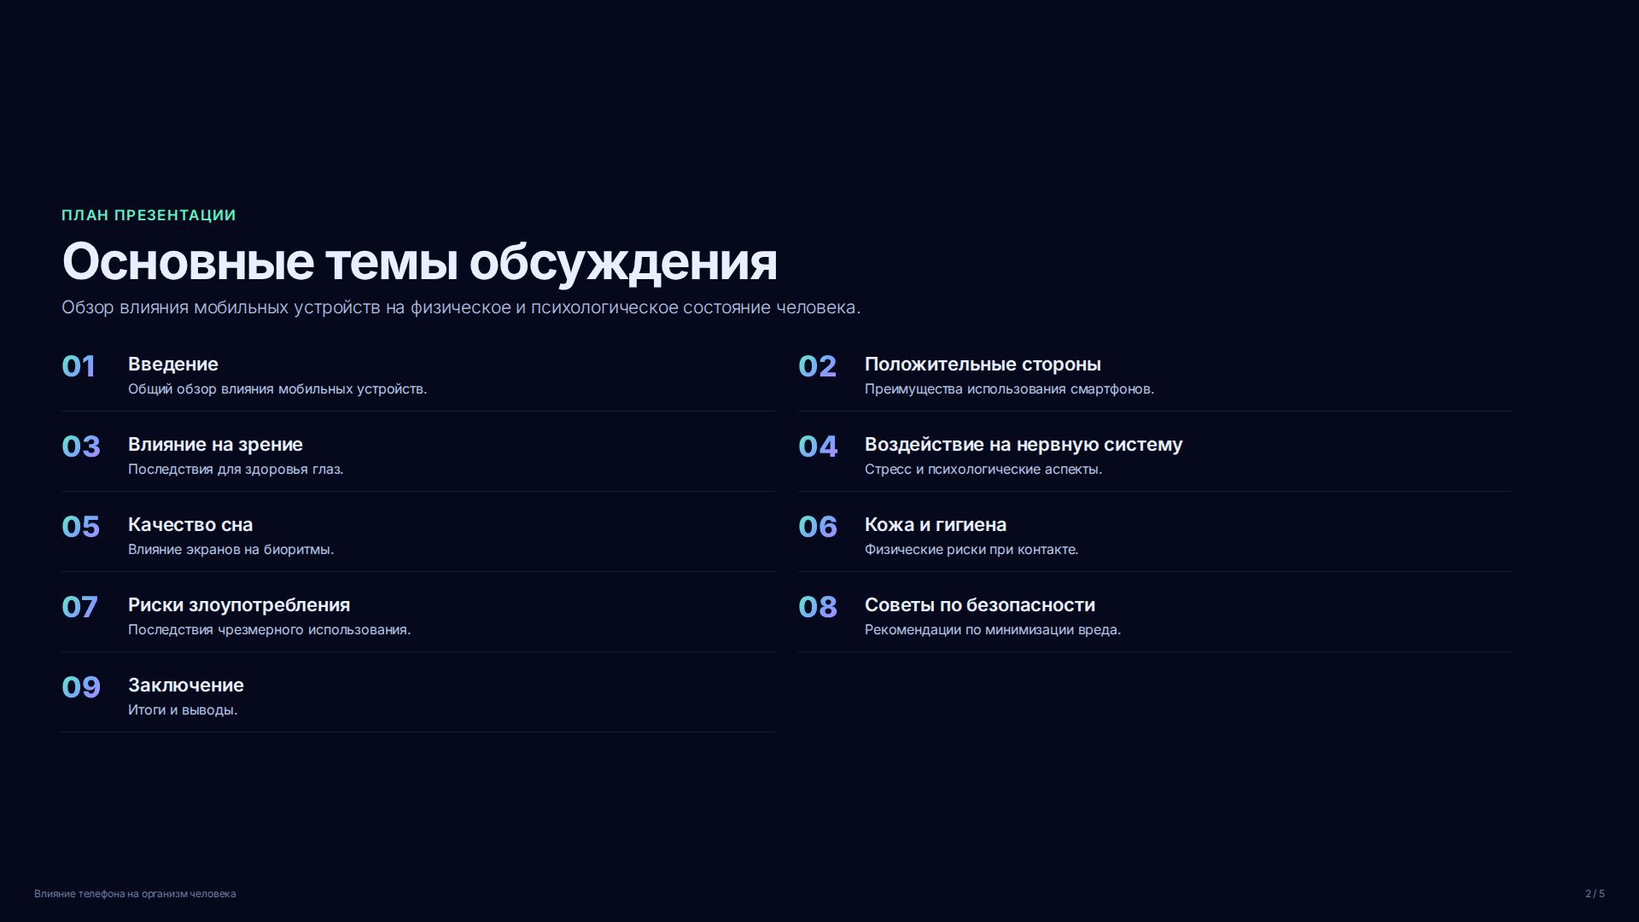
Task: Click the number 04
Action: (818, 446)
